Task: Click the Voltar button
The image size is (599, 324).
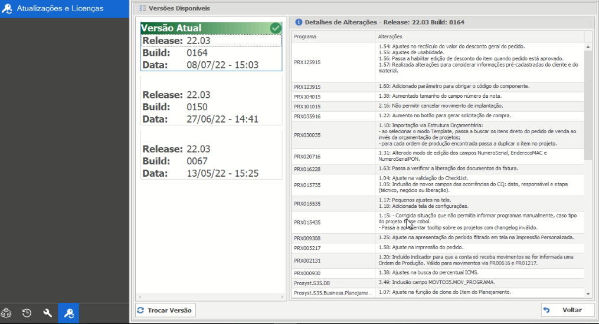Action: click(568, 310)
